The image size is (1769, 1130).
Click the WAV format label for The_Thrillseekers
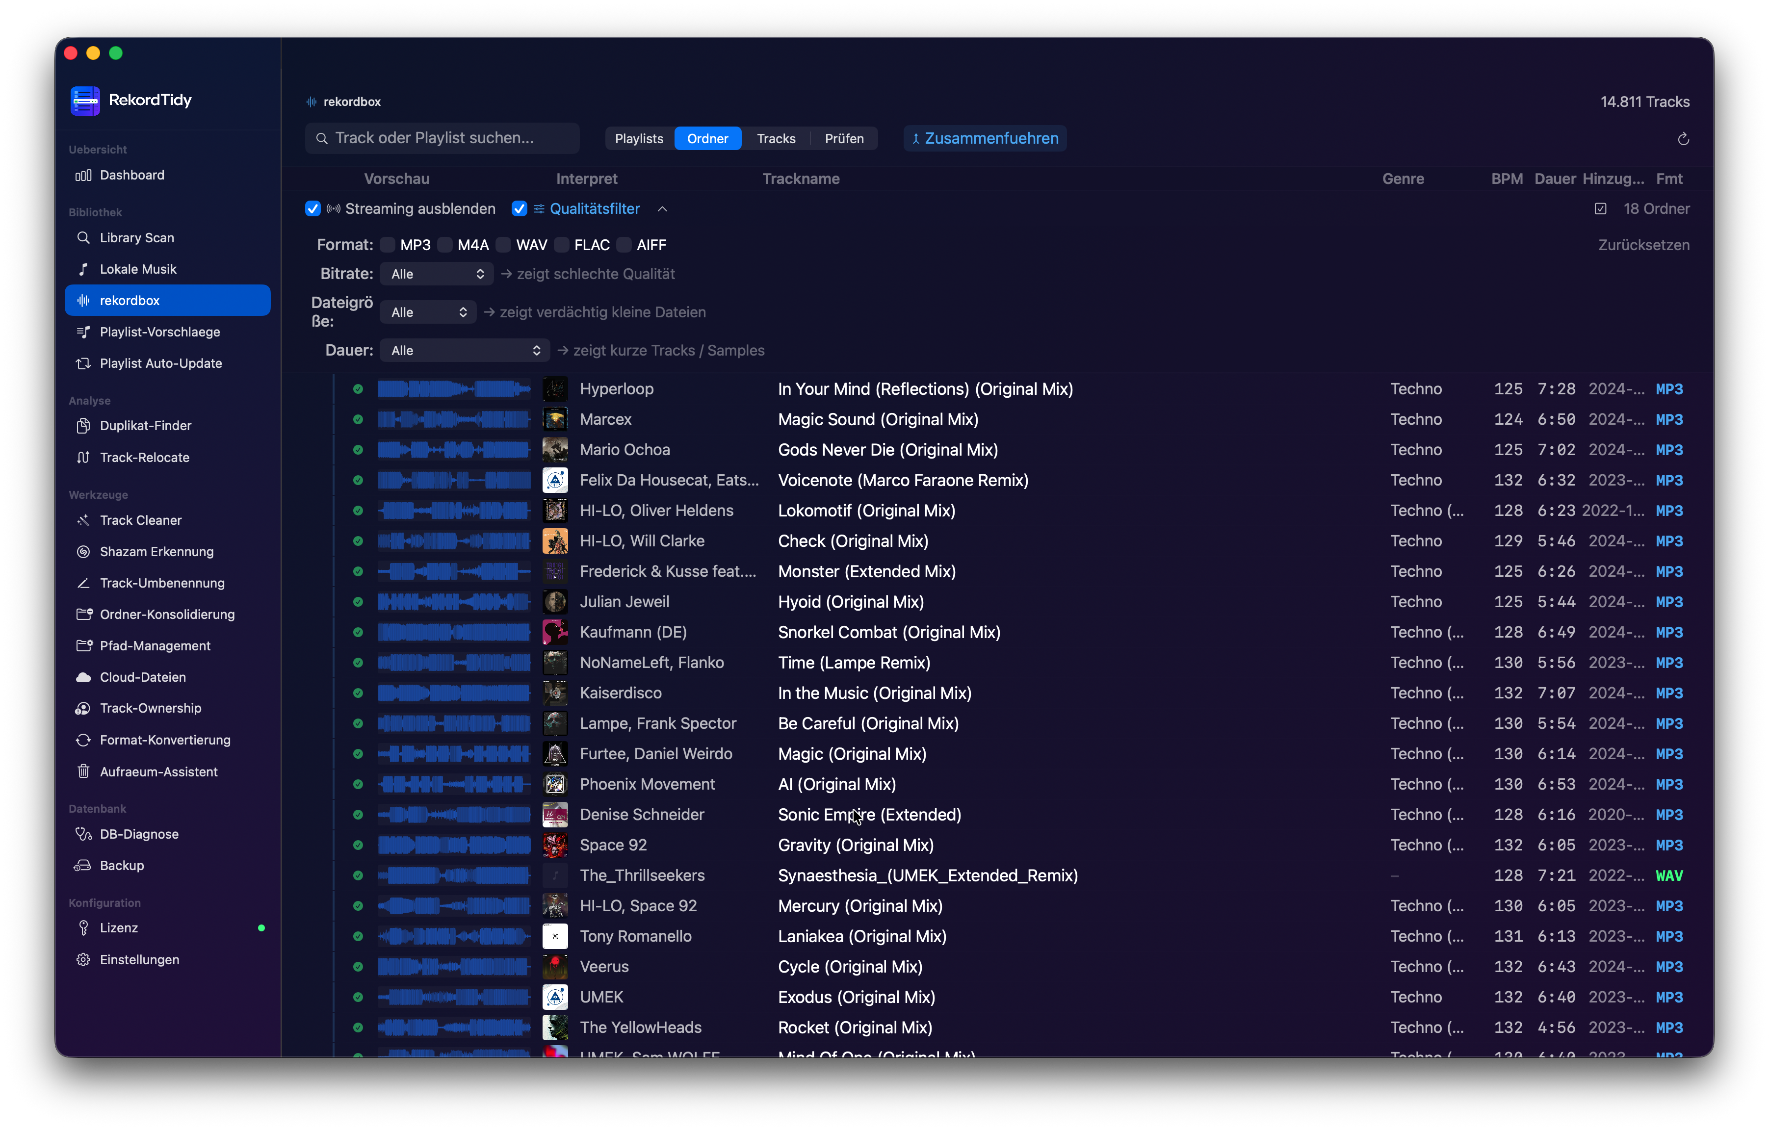coord(1669,876)
